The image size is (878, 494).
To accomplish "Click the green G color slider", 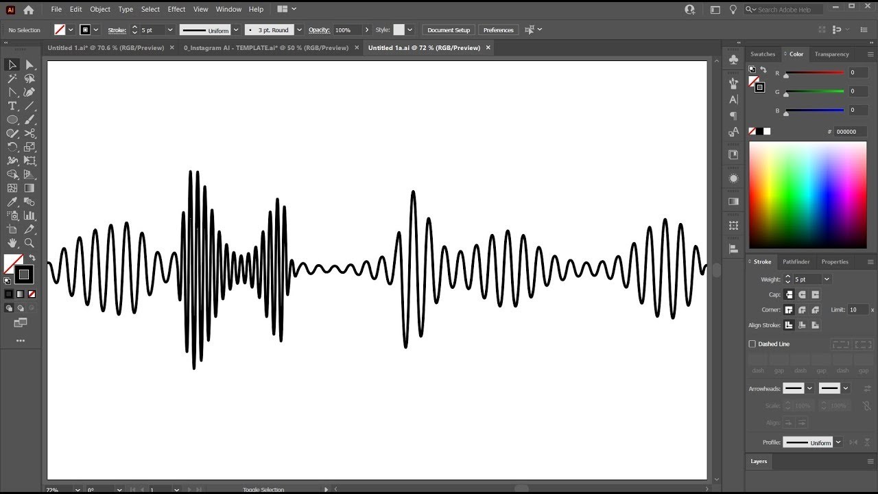I will tap(815, 91).
